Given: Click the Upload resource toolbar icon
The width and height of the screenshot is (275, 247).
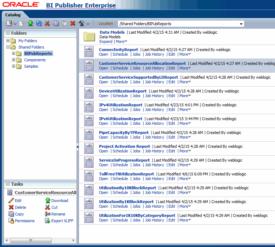Looking at the screenshot, I should coord(22,23).
